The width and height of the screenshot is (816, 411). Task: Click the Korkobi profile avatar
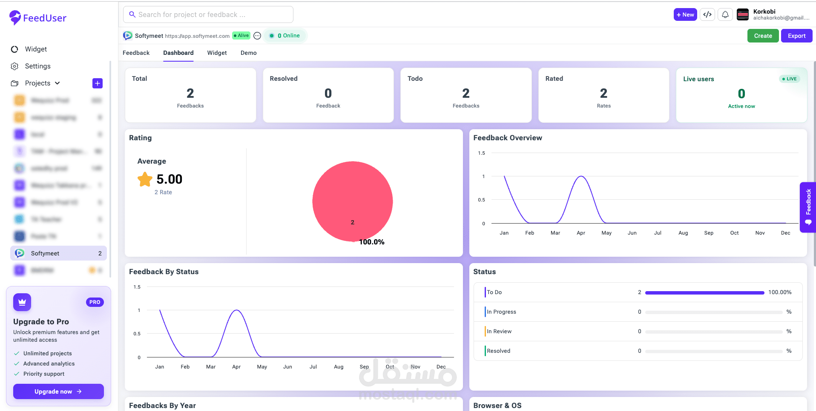pos(743,14)
